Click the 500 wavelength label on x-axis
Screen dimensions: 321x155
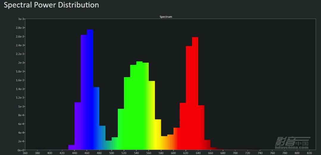pyautogui.click(x=111, y=153)
